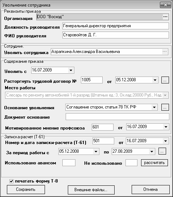Click the ellipsis beside dismissal reason

coord(165,107)
